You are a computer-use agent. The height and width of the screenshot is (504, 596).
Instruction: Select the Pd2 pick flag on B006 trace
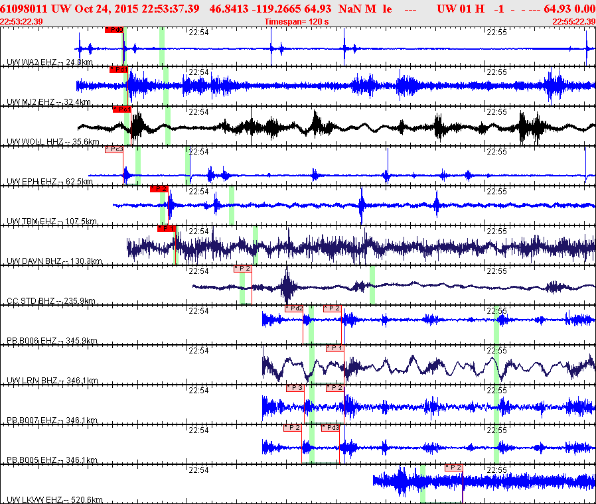(x=294, y=308)
